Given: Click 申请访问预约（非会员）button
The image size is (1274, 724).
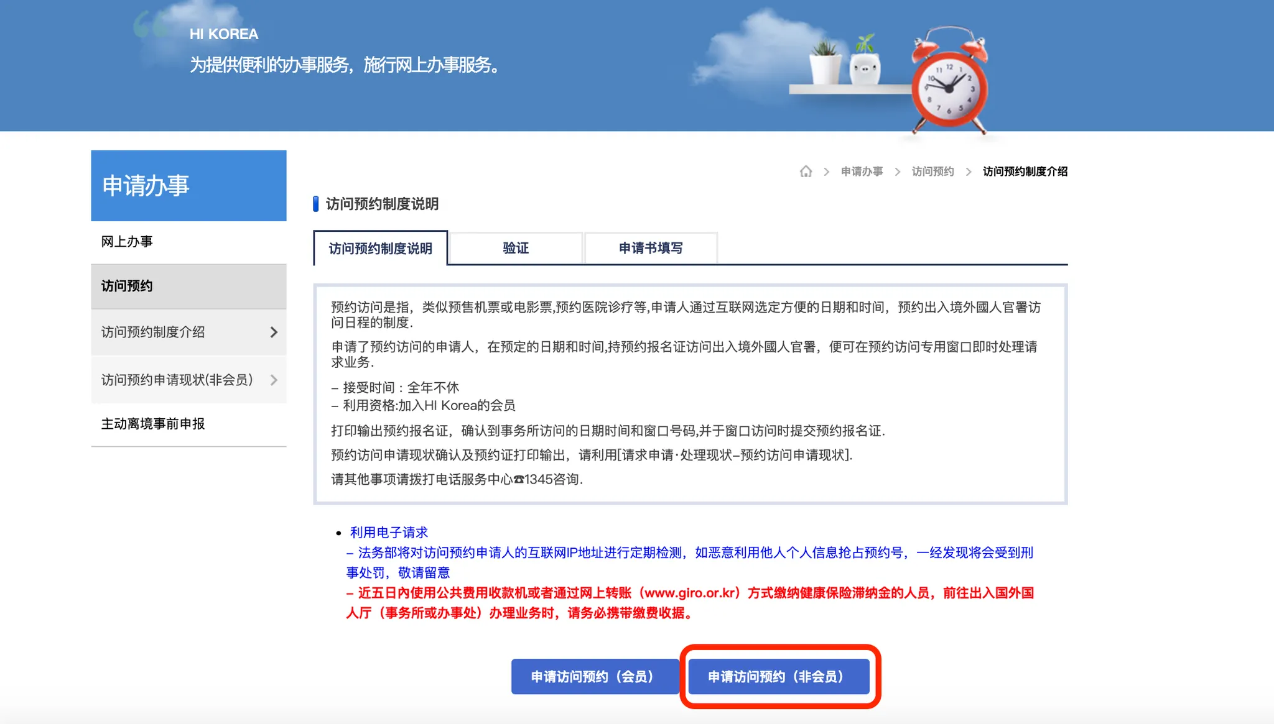Looking at the screenshot, I should [778, 676].
